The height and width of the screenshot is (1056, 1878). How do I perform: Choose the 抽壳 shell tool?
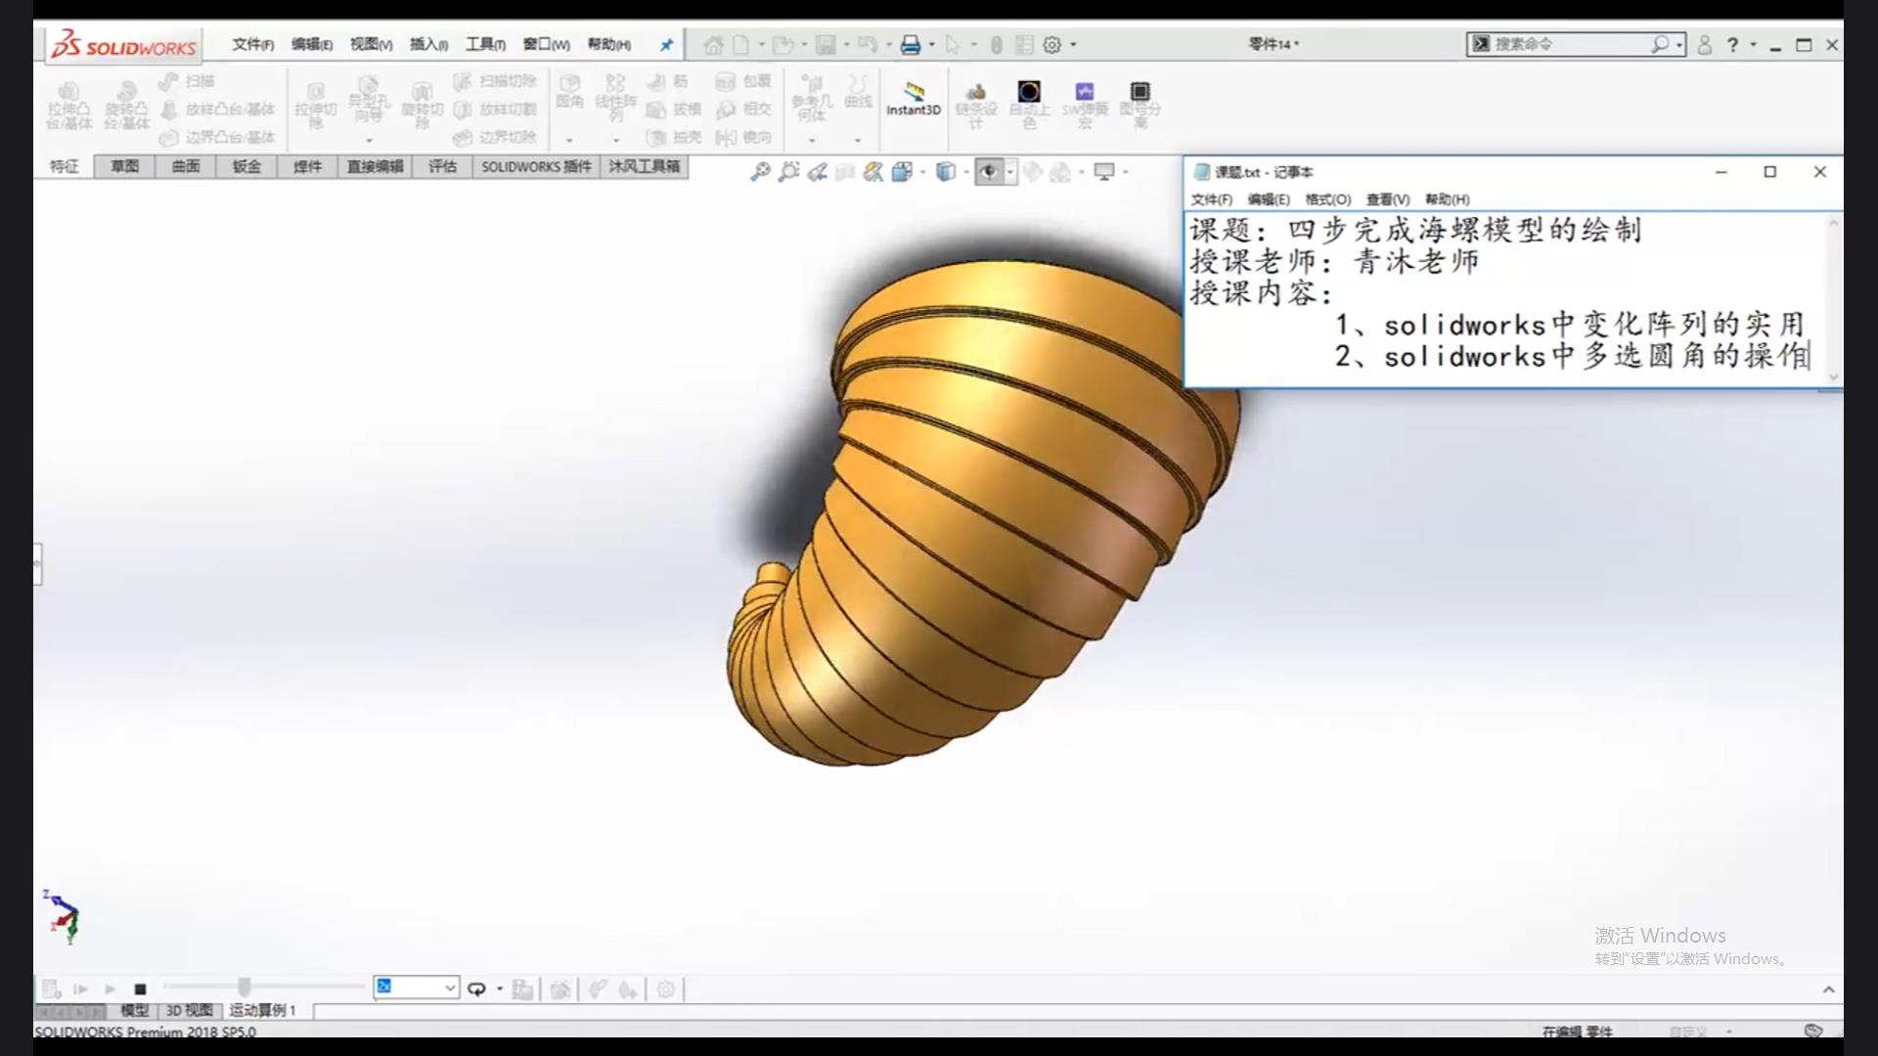[x=675, y=138]
